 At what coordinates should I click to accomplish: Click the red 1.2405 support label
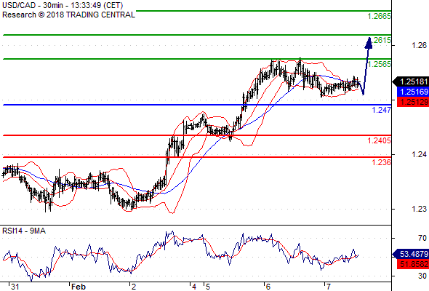pos(380,140)
